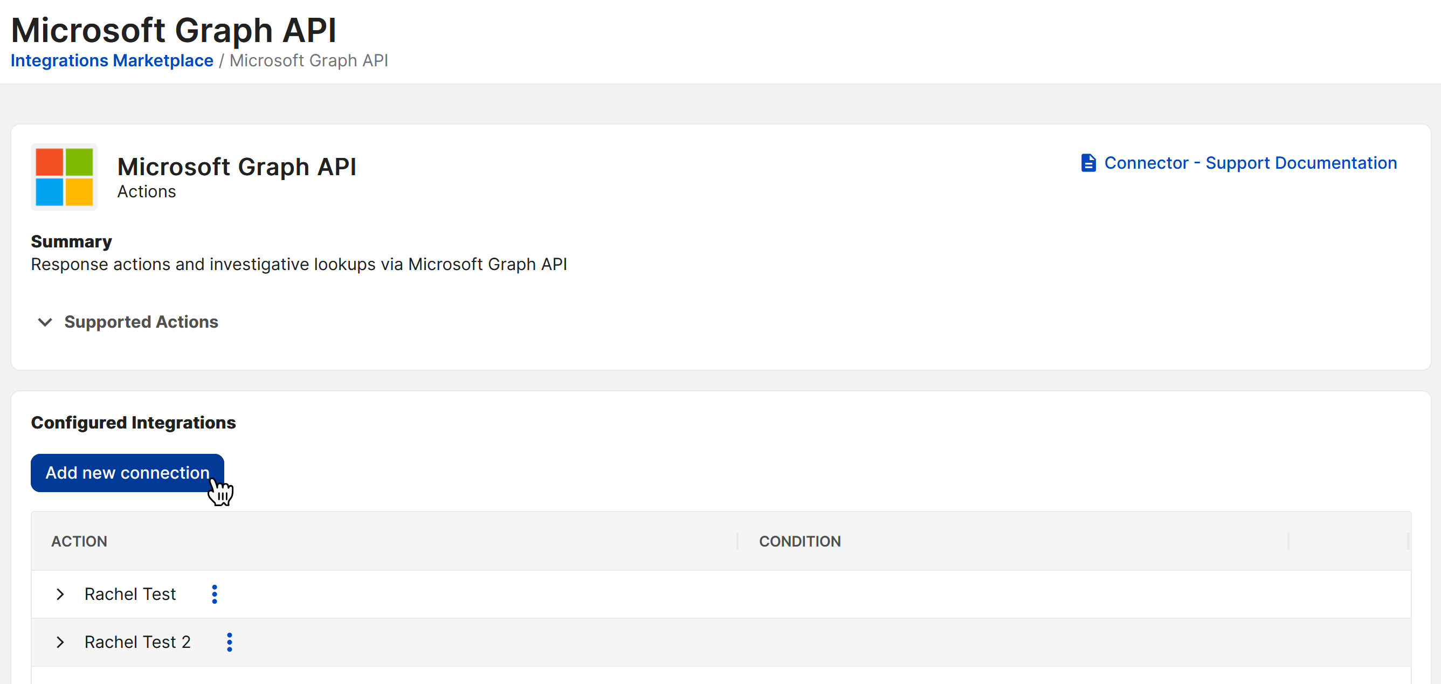Click the Microsoft logo icon
The width and height of the screenshot is (1441, 684).
click(64, 177)
